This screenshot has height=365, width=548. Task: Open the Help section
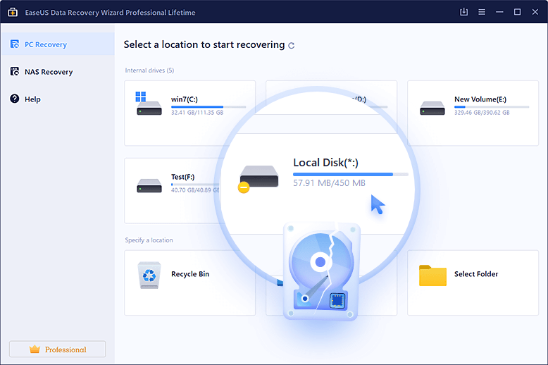(x=32, y=99)
